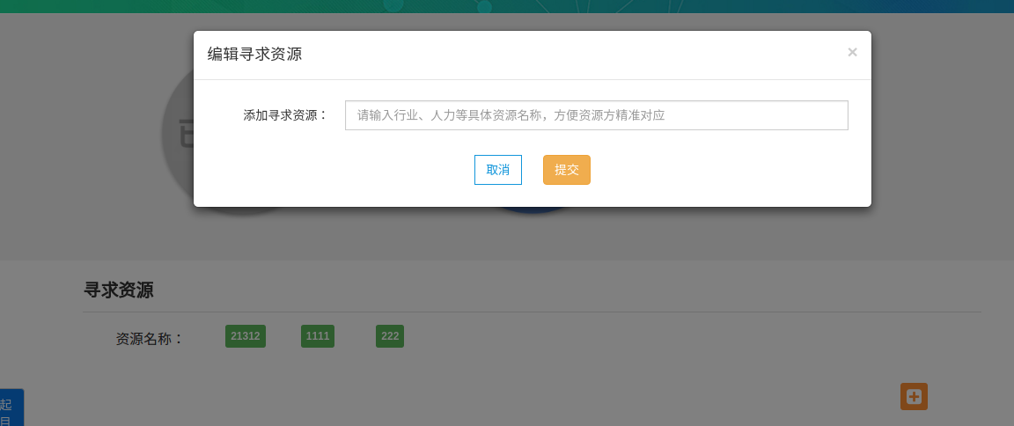The width and height of the screenshot is (1014, 426).
Task: Select the 1111 resource tag
Action: coord(318,336)
